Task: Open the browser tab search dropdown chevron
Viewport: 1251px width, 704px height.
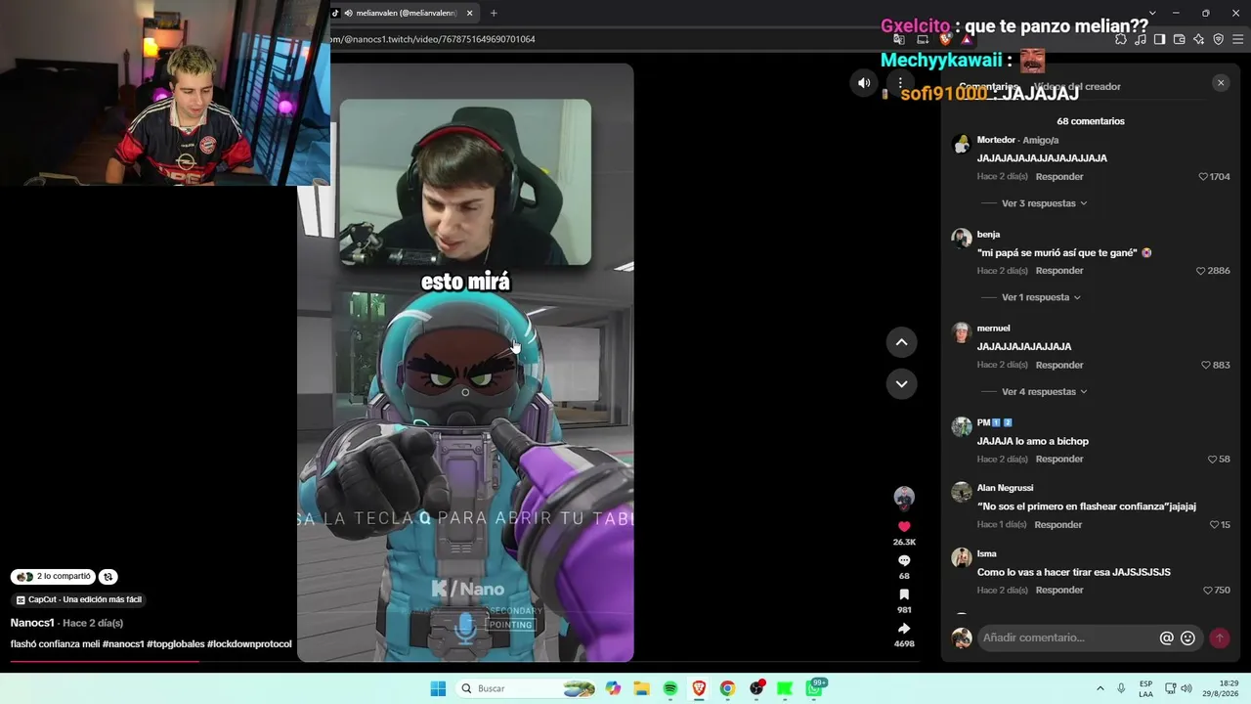Action: coord(1152,13)
